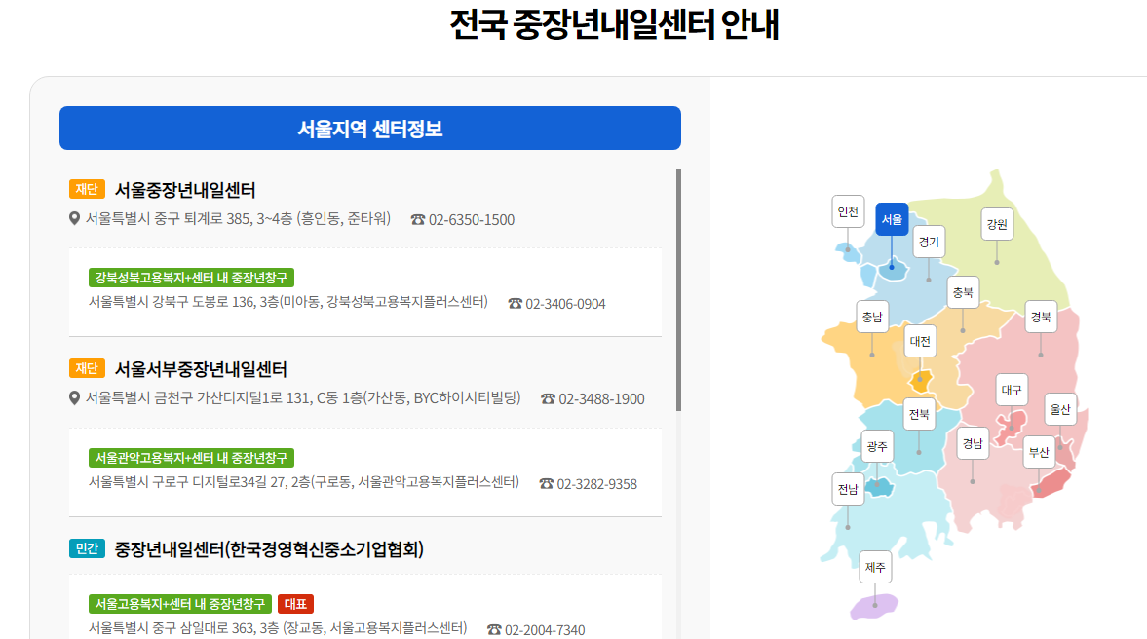The width and height of the screenshot is (1147, 639).
Task: Click address 서울특별시 강북구 도봉로 136
Action: [x=288, y=302]
